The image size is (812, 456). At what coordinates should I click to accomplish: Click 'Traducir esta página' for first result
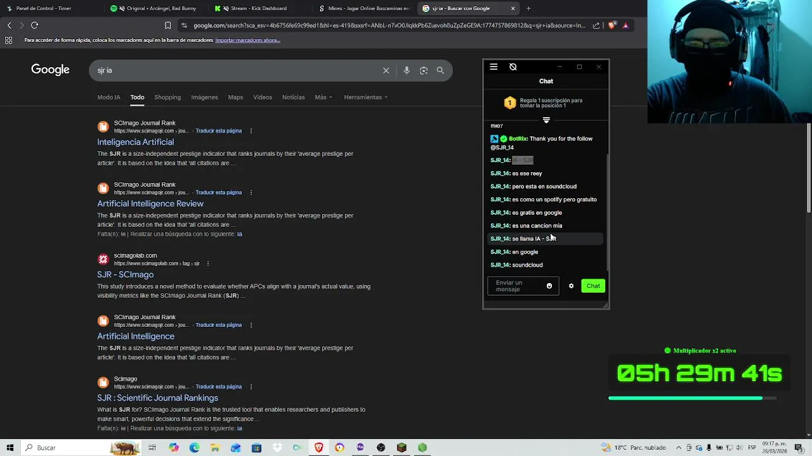coord(218,131)
